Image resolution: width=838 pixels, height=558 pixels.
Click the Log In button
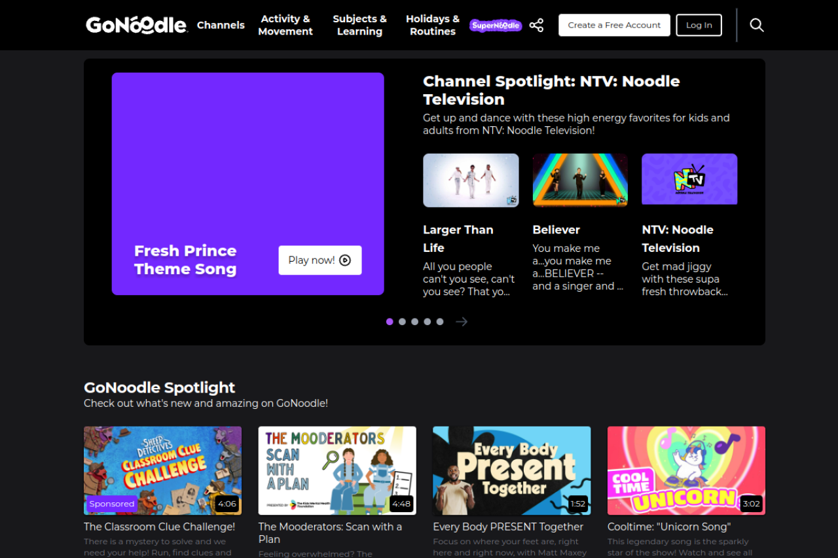coord(699,25)
